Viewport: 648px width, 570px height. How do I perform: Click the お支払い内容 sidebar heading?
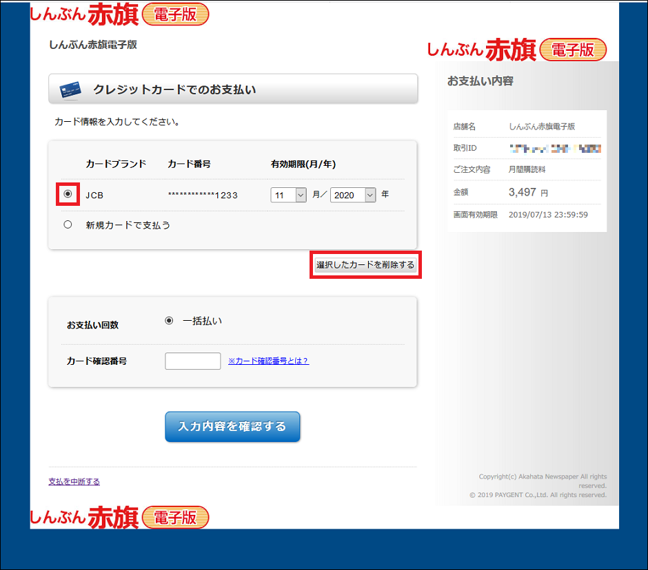(480, 81)
